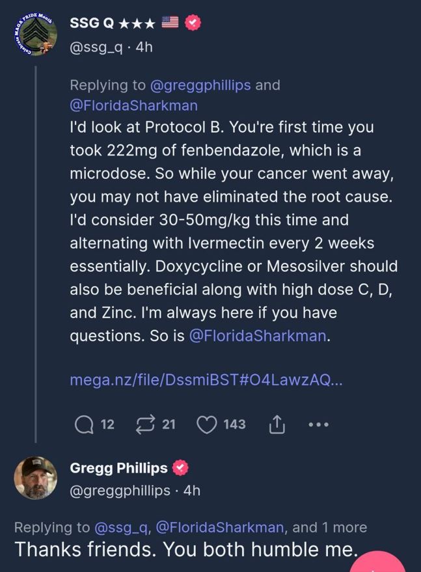Click the share upload icon

click(x=277, y=424)
